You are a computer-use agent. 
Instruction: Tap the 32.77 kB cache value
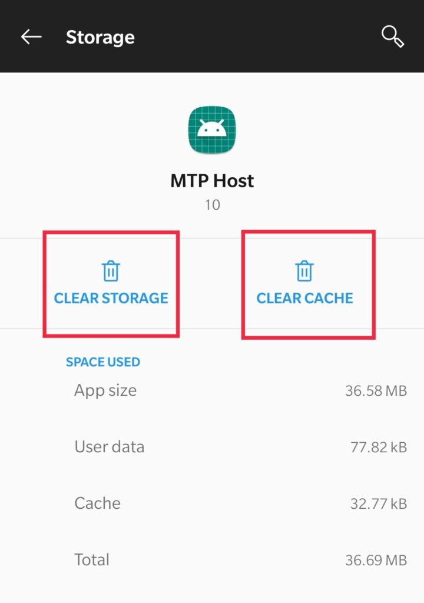pos(379,504)
